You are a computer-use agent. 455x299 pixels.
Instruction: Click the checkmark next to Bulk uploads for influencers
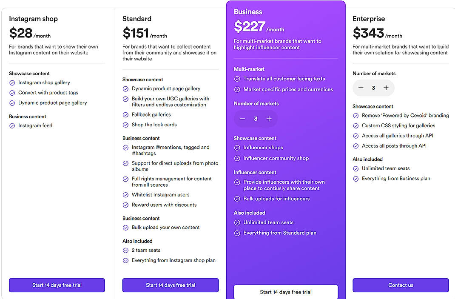tap(237, 199)
